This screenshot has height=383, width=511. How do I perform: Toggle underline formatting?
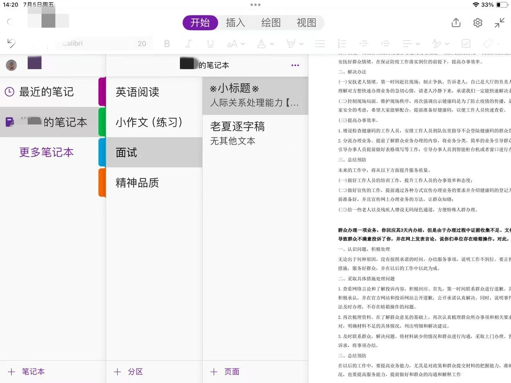click(x=210, y=43)
